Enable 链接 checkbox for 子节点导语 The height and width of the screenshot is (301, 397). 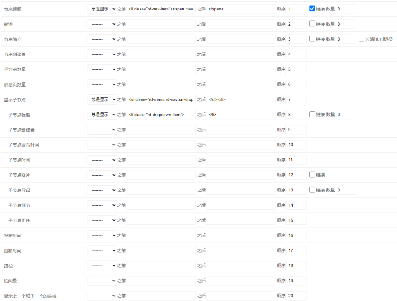(x=312, y=190)
